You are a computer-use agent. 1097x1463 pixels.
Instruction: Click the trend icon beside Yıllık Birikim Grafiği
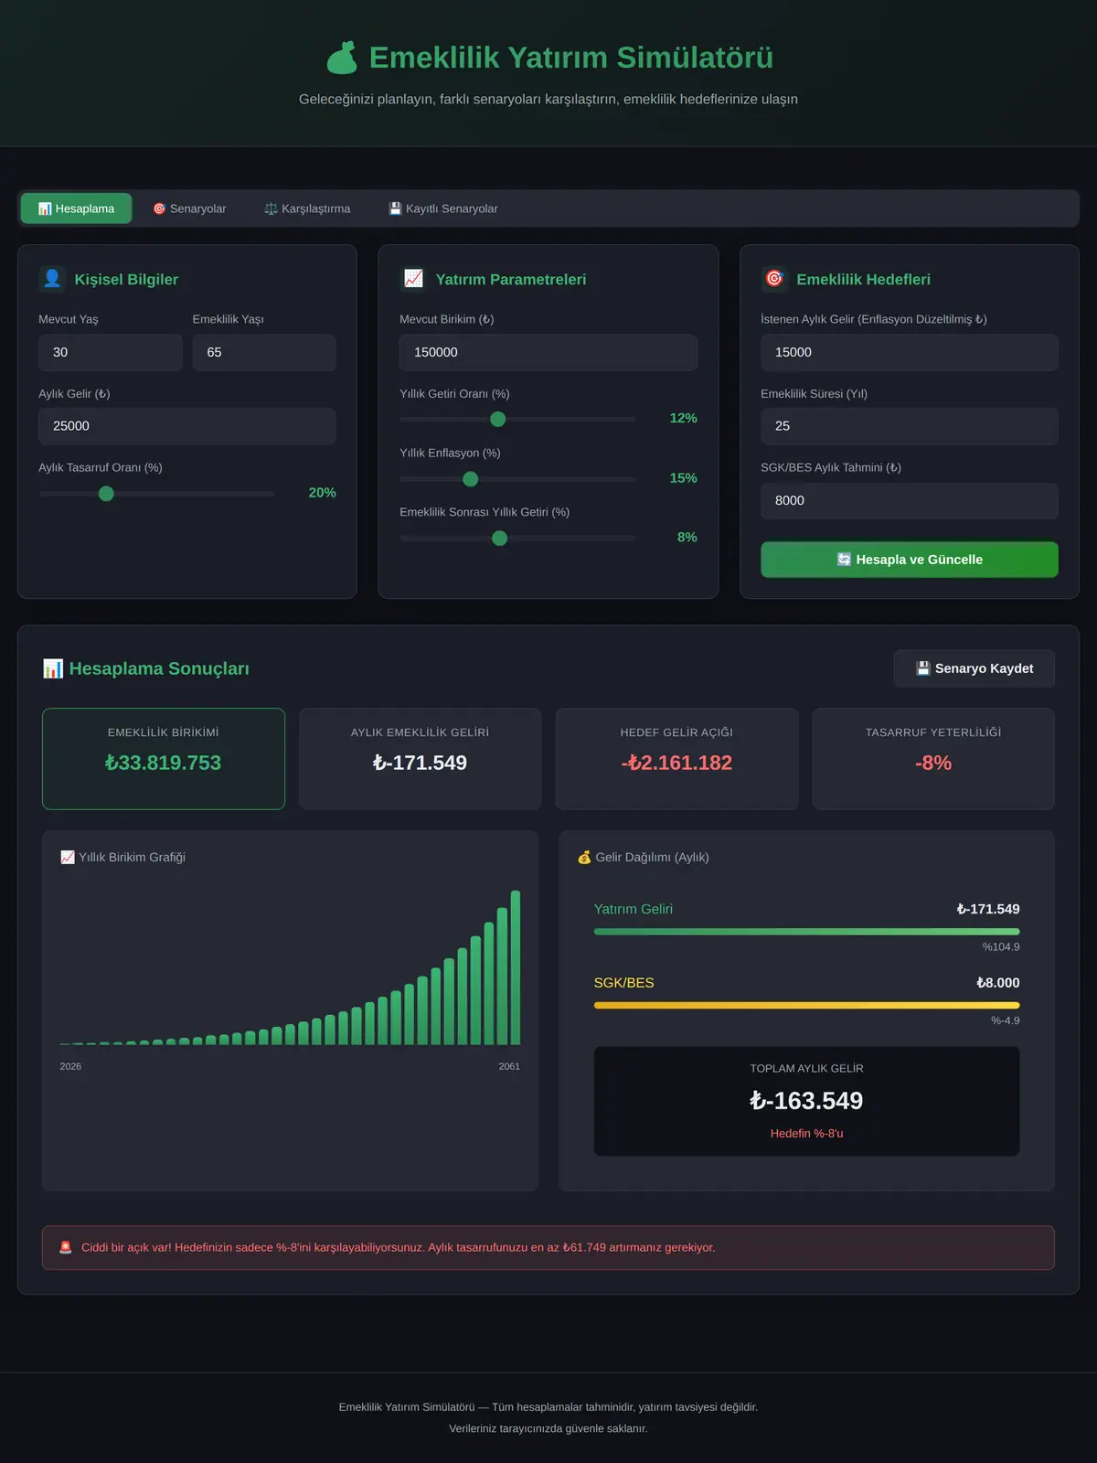coord(68,857)
